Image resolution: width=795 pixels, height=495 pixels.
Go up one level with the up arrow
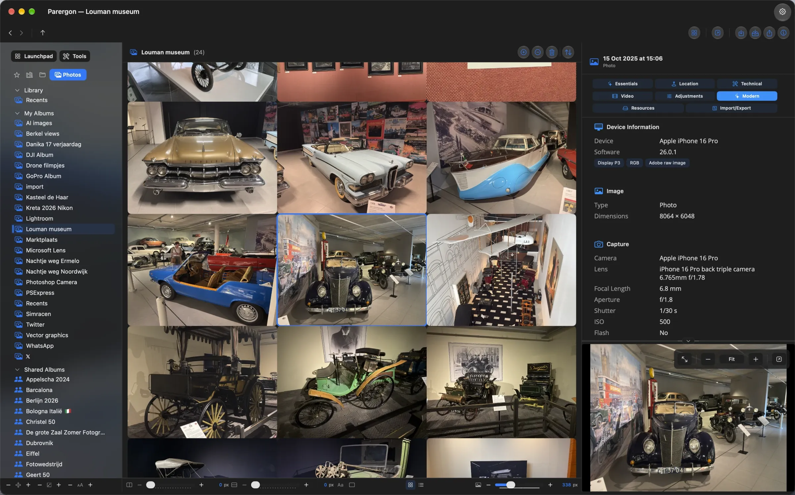coord(42,33)
